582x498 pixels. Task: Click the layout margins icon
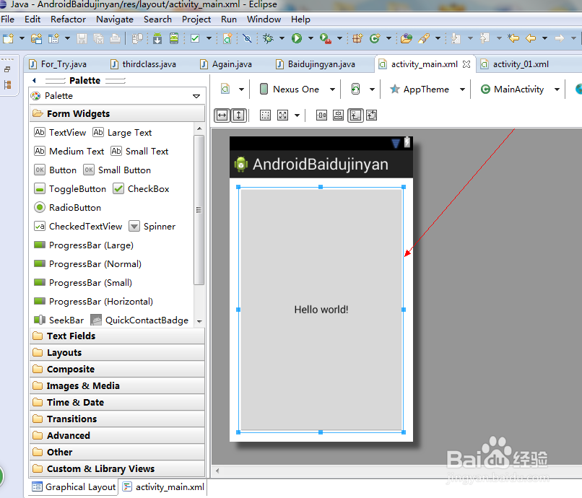click(x=265, y=115)
